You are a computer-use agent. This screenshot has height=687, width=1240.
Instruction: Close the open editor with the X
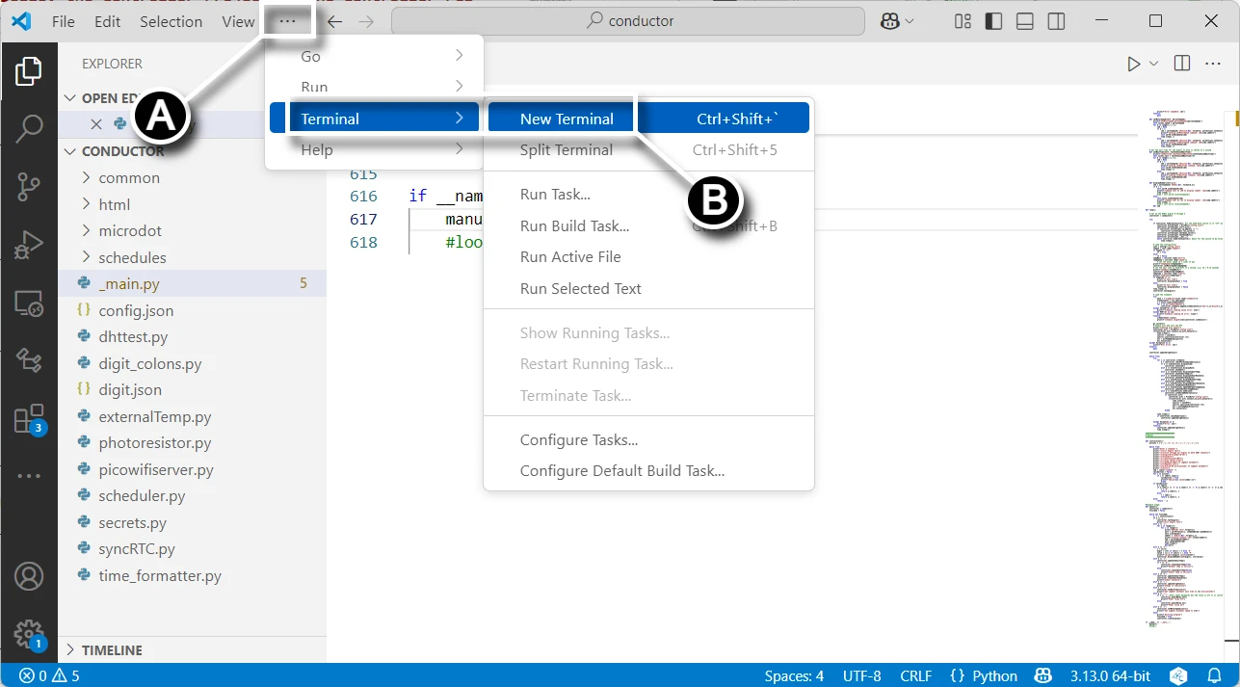pyautogui.click(x=96, y=124)
